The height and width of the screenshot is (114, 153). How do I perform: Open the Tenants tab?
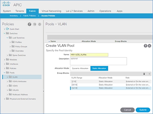tap(20, 11)
